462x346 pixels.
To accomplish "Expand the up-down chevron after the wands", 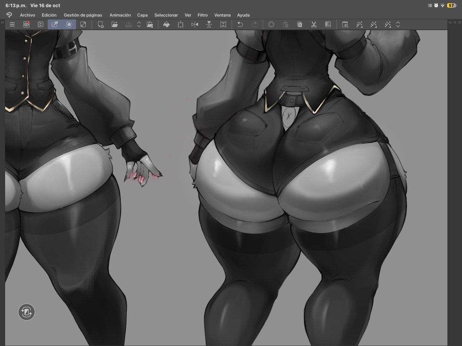I will click(x=398, y=24).
